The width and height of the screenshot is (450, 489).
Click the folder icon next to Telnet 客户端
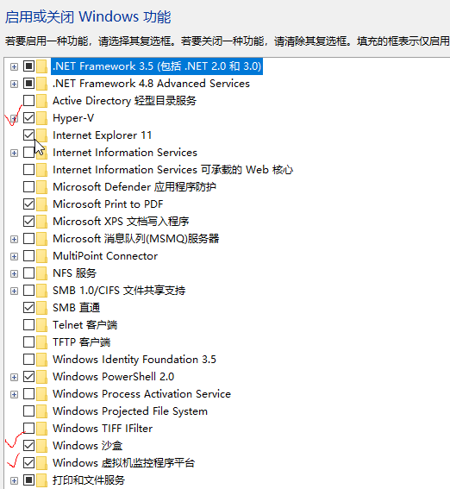[41, 324]
